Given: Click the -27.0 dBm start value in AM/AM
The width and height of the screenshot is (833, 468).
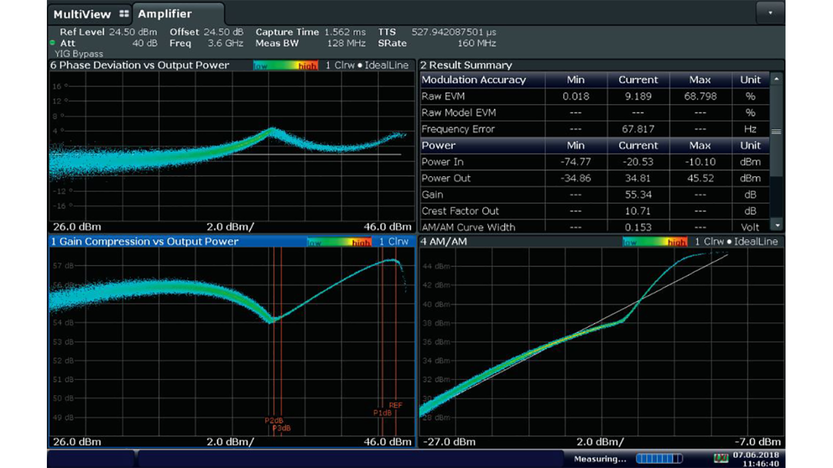Looking at the screenshot, I should click(448, 442).
